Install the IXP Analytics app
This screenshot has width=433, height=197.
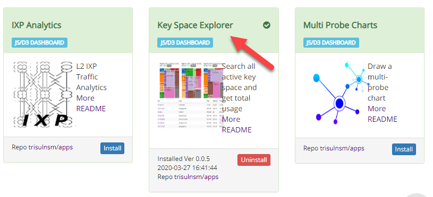click(113, 148)
